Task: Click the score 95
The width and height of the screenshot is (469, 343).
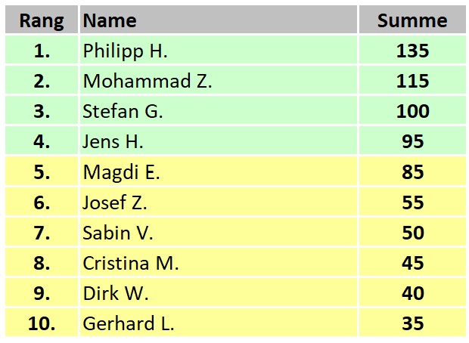Action: click(x=413, y=141)
